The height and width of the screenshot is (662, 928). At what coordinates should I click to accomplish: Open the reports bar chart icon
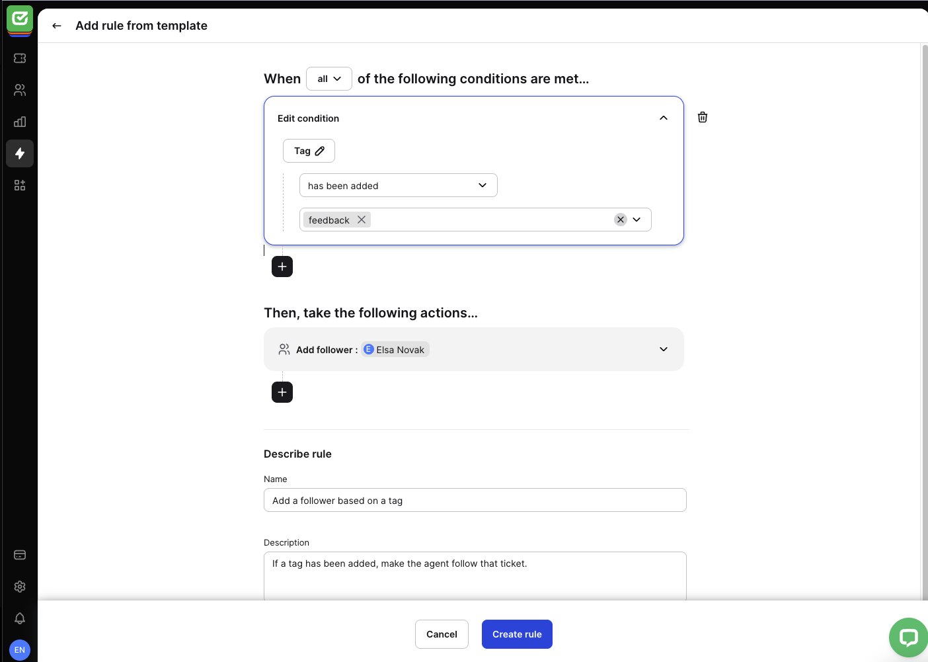[20, 122]
